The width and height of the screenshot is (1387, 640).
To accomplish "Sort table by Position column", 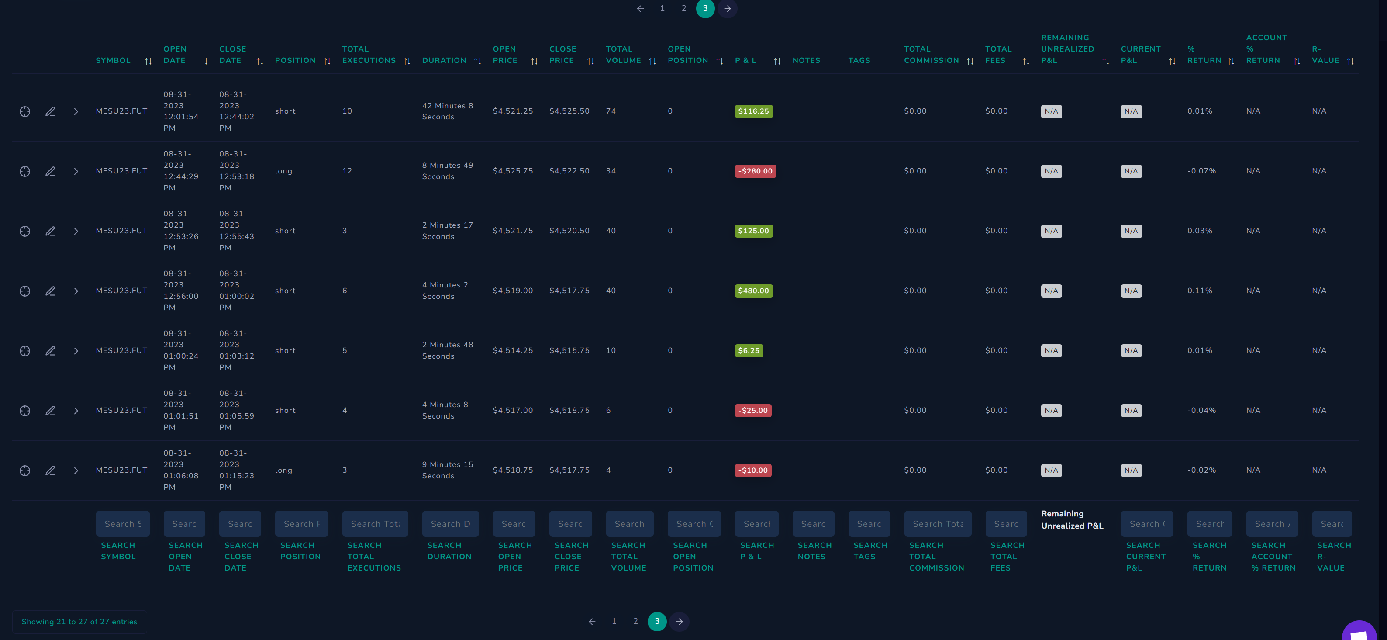I will (327, 62).
